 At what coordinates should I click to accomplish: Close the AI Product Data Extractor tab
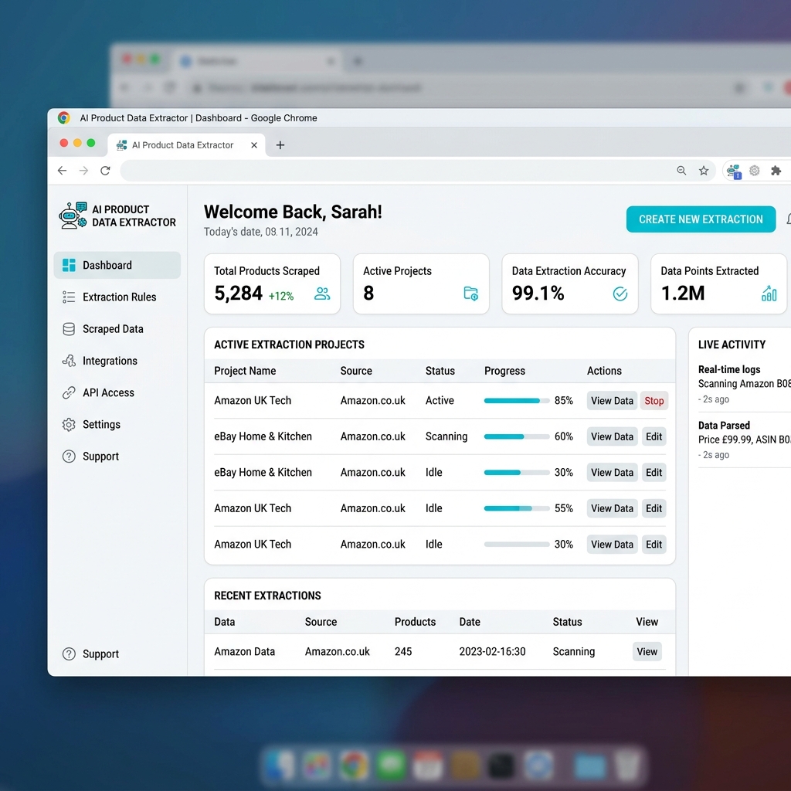click(x=254, y=145)
